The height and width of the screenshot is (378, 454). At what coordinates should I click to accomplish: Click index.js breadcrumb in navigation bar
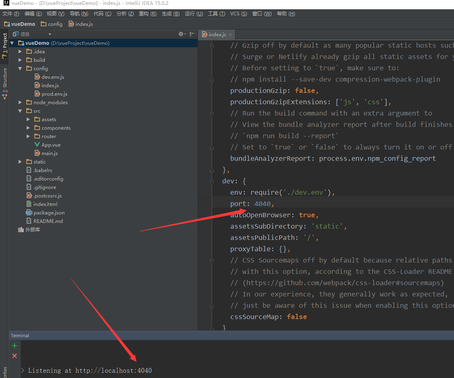[81, 24]
